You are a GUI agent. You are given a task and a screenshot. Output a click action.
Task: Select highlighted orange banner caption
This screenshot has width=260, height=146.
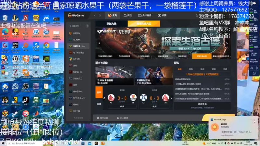pyautogui.click(x=202, y=56)
